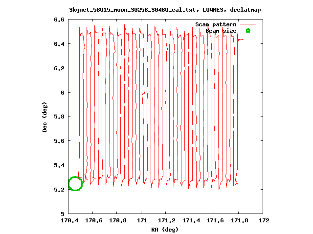This screenshot has height=234, width=313.
Task: Click the 'Scan pattern' legend label
Action: click(x=216, y=24)
